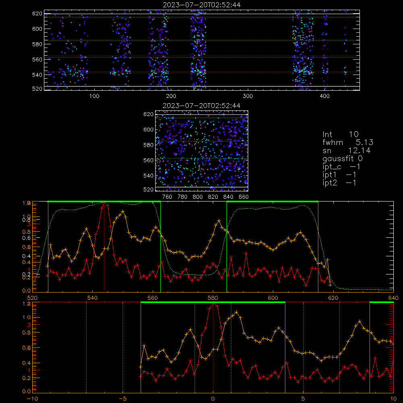Click x-axis label 800 under the middle image
Image resolution: width=403 pixels, height=403 pixels.
(x=197, y=197)
